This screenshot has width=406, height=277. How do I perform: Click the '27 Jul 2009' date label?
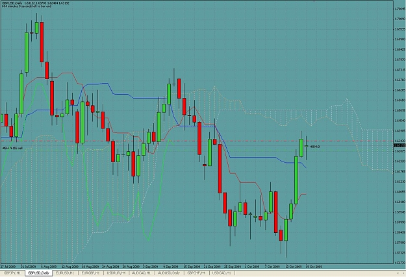click(x=8, y=267)
